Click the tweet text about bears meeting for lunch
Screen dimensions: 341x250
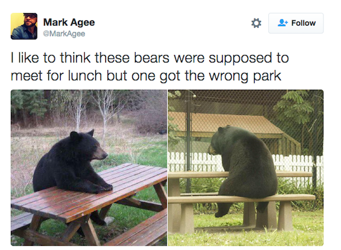(149, 66)
